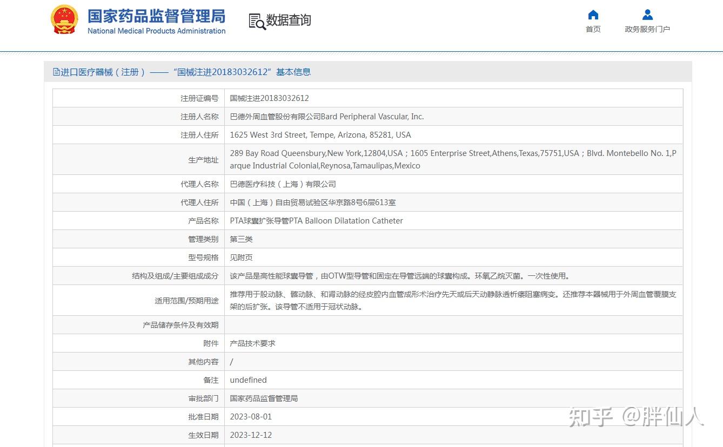Click the 代理人名称 label cell
The width and height of the screenshot is (723, 447).
pyautogui.click(x=139, y=184)
